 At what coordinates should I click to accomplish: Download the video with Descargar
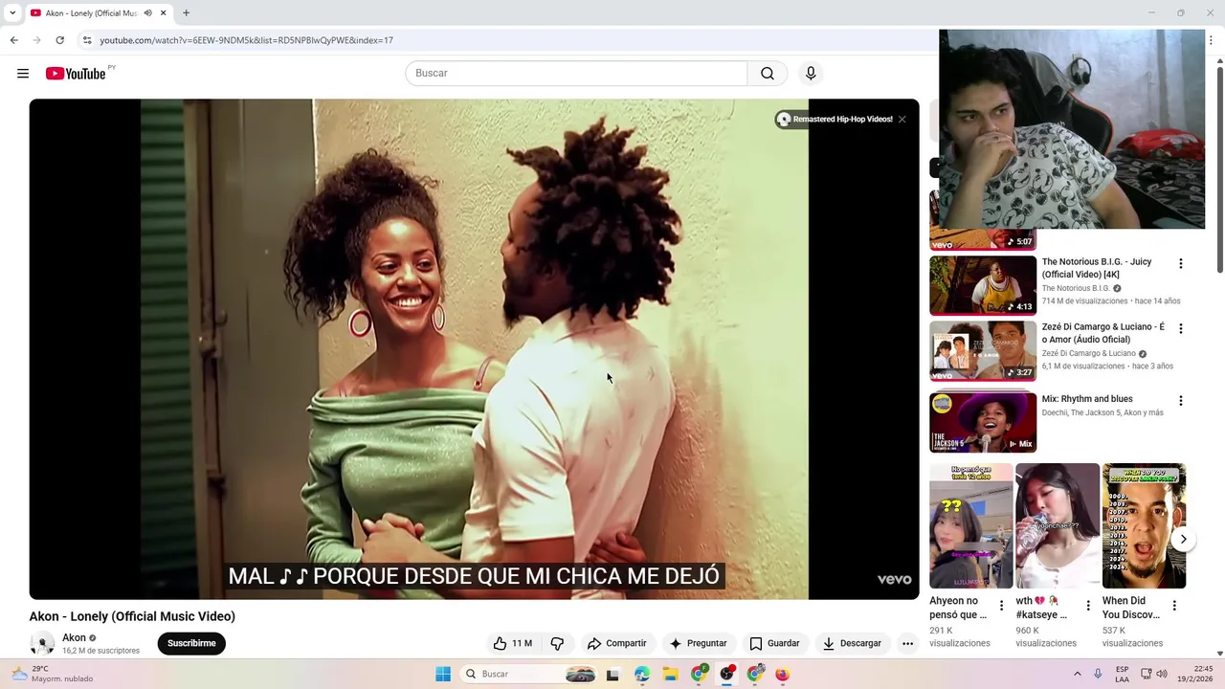click(x=852, y=644)
